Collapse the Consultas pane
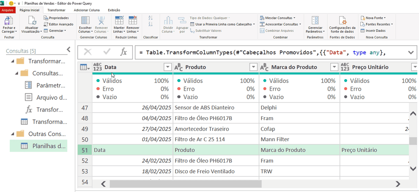 point(68,49)
